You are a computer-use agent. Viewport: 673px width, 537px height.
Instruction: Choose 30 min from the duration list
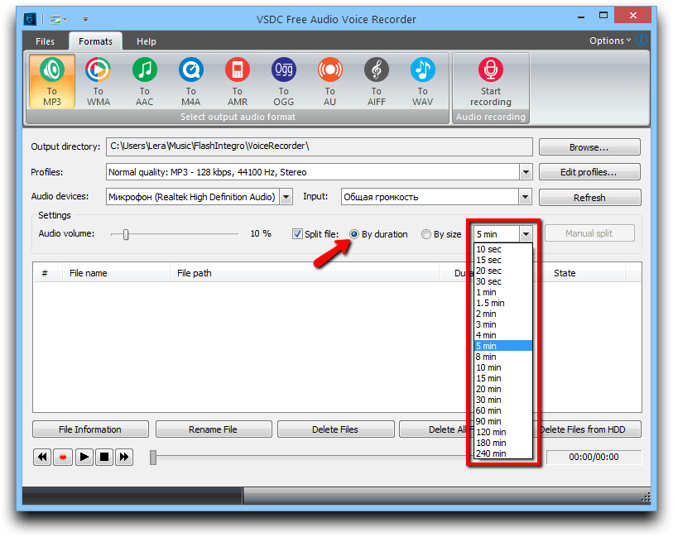(x=503, y=400)
